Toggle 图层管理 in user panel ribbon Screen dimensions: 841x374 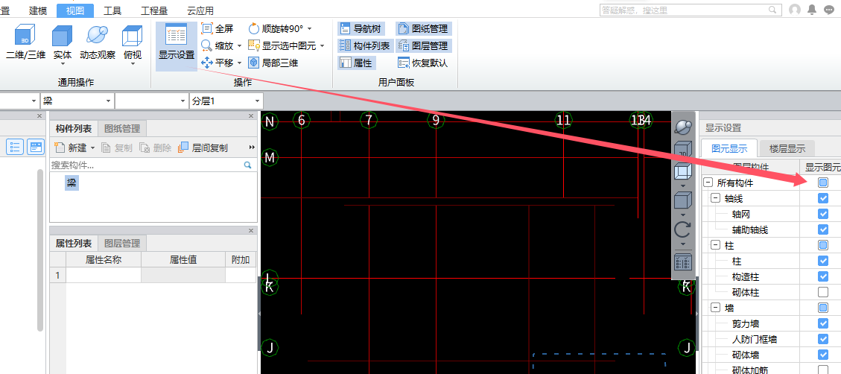(x=424, y=45)
